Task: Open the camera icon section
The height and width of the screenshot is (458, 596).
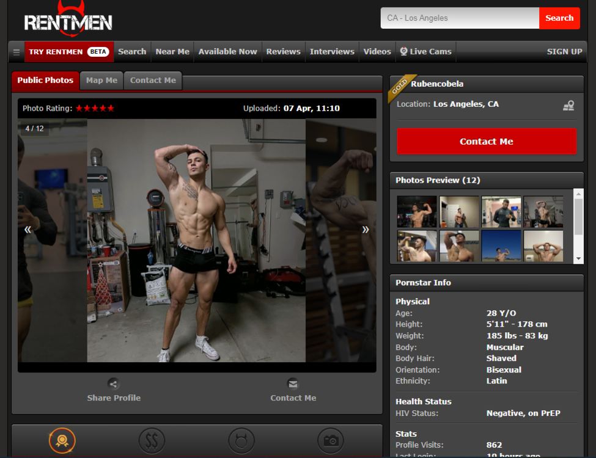Action: (x=331, y=440)
